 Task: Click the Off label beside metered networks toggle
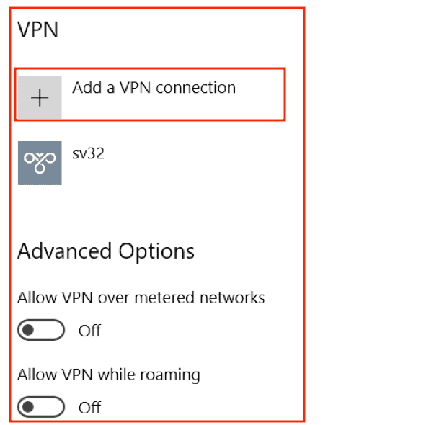coord(90,331)
